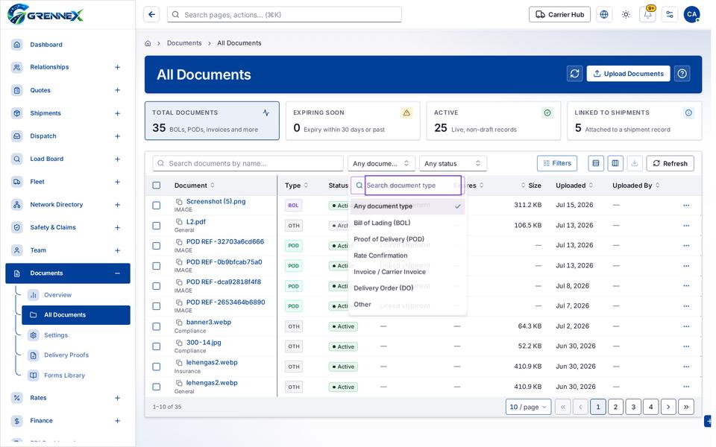
Task: Click the home breadcrumb icon
Action: point(148,43)
